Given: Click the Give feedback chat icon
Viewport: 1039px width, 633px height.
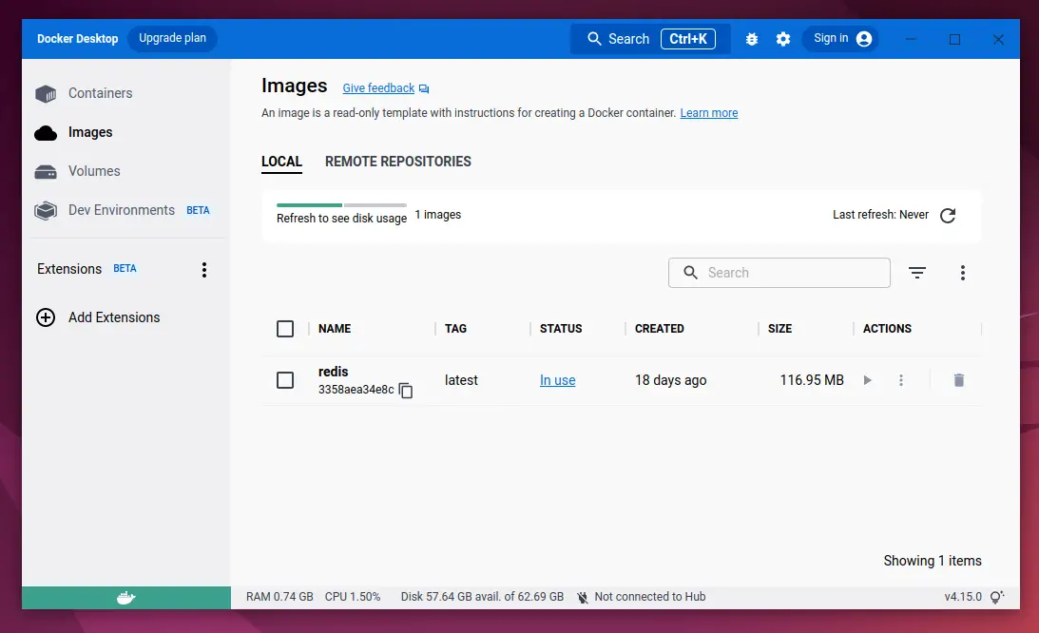Looking at the screenshot, I should pos(424,88).
